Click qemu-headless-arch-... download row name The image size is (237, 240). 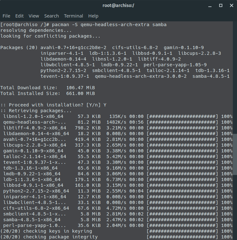pyautogui.click(x=35, y=122)
